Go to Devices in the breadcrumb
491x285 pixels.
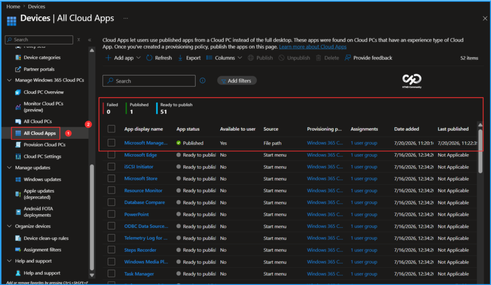pyautogui.click(x=36, y=7)
